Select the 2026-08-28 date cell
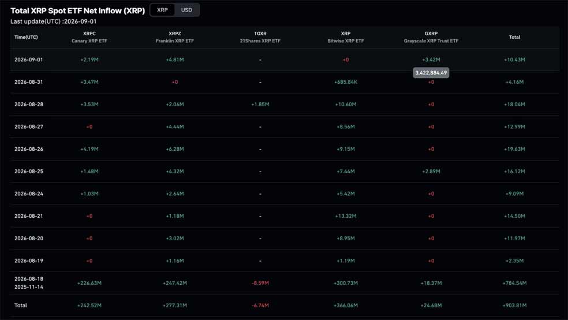Viewport: 568px width, 320px height. point(29,105)
